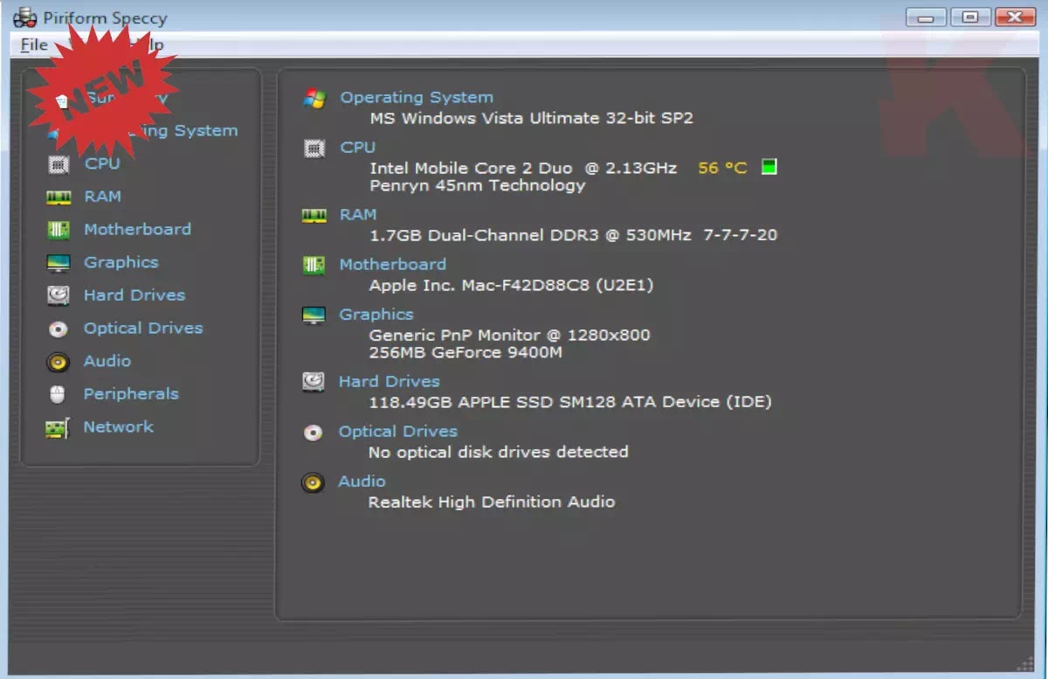The width and height of the screenshot is (1048, 679).
Task: Open the Audio heading link in summary
Action: click(x=362, y=481)
